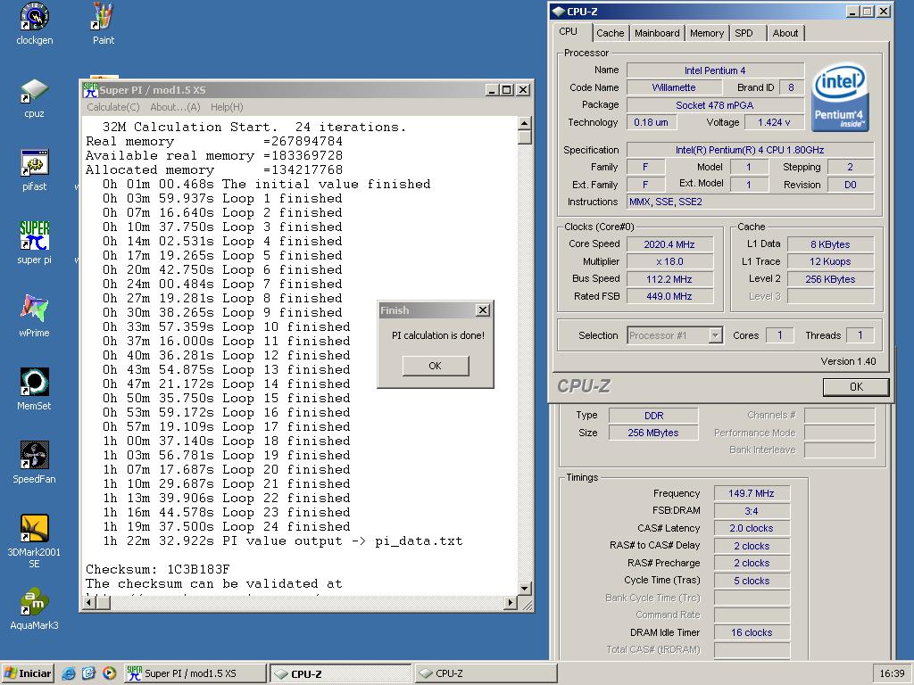Click the taskbar clock showing 16:39
The height and width of the screenshot is (685, 914).
892,673
